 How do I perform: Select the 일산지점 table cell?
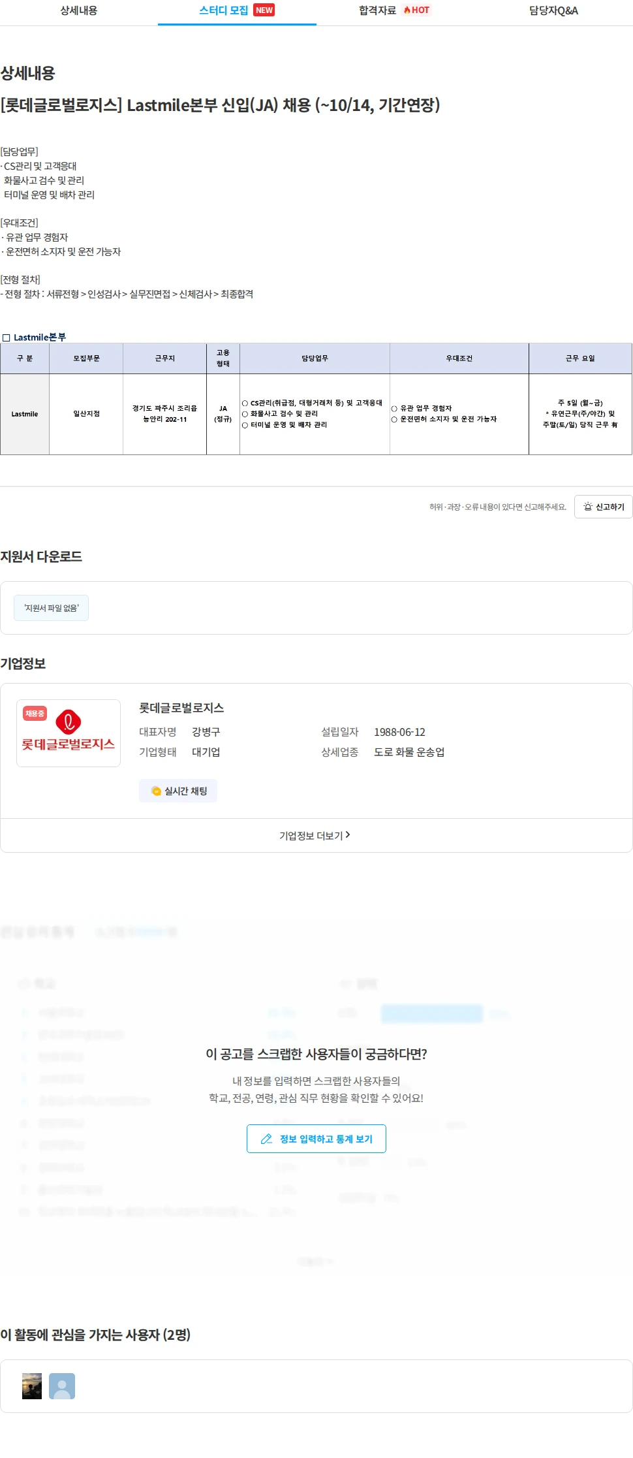pos(86,414)
